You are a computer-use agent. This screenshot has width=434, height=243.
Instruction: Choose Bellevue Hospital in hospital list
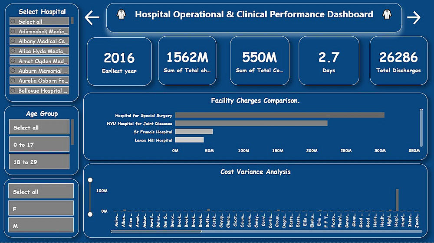[x=39, y=90]
